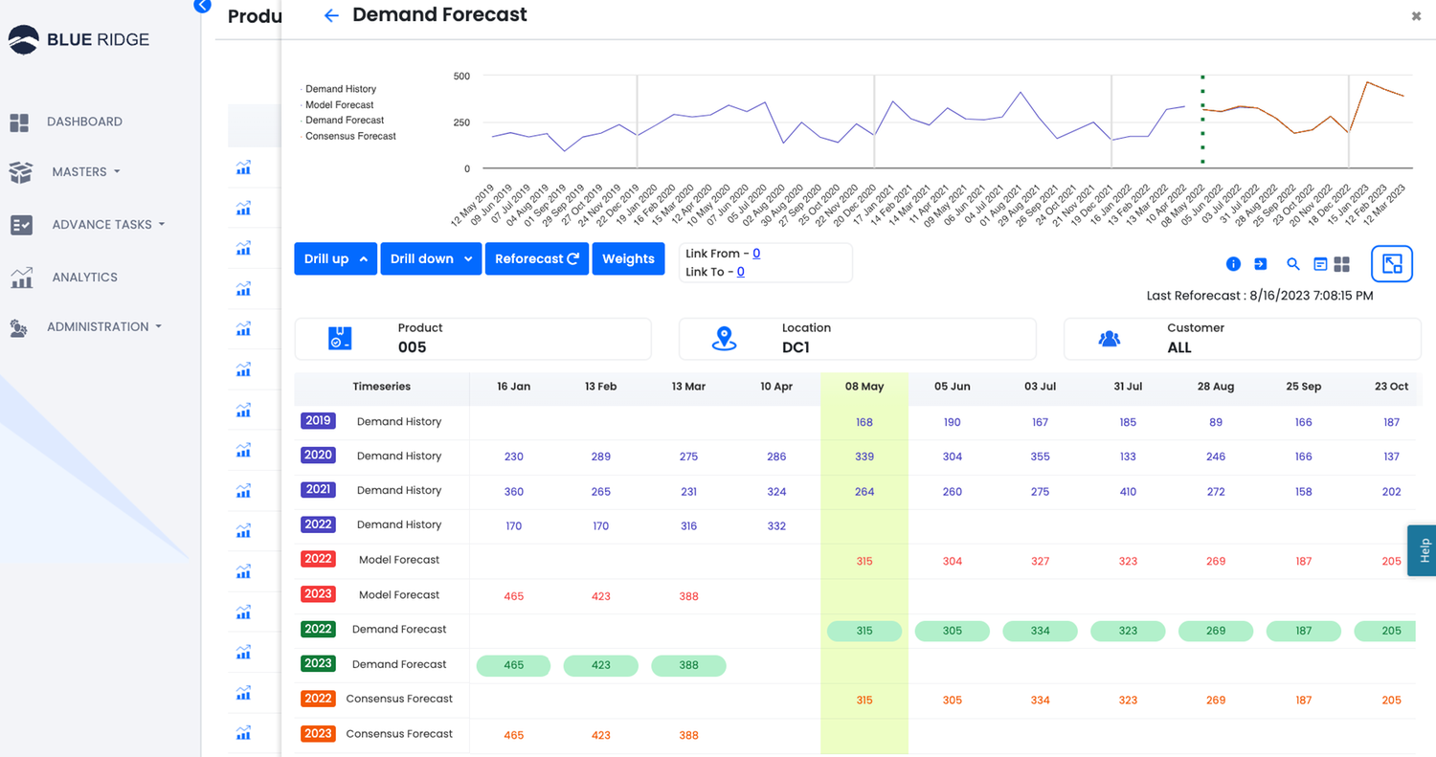Open DASHBOARD from the sidebar
The width and height of the screenshot is (1436, 757).
84,122
